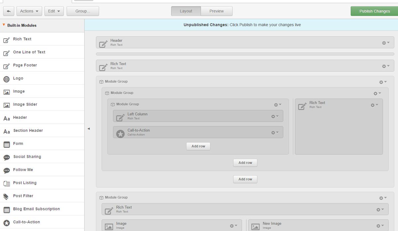Viewport: 398px width, 231px height.
Task: Select the One Line of Text module icon
Action: 7,53
